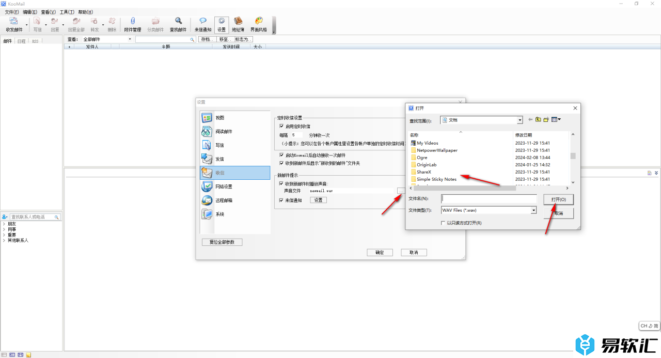Open the 查找范围 location dropdown

pyautogui.click(x=520, y=120)
